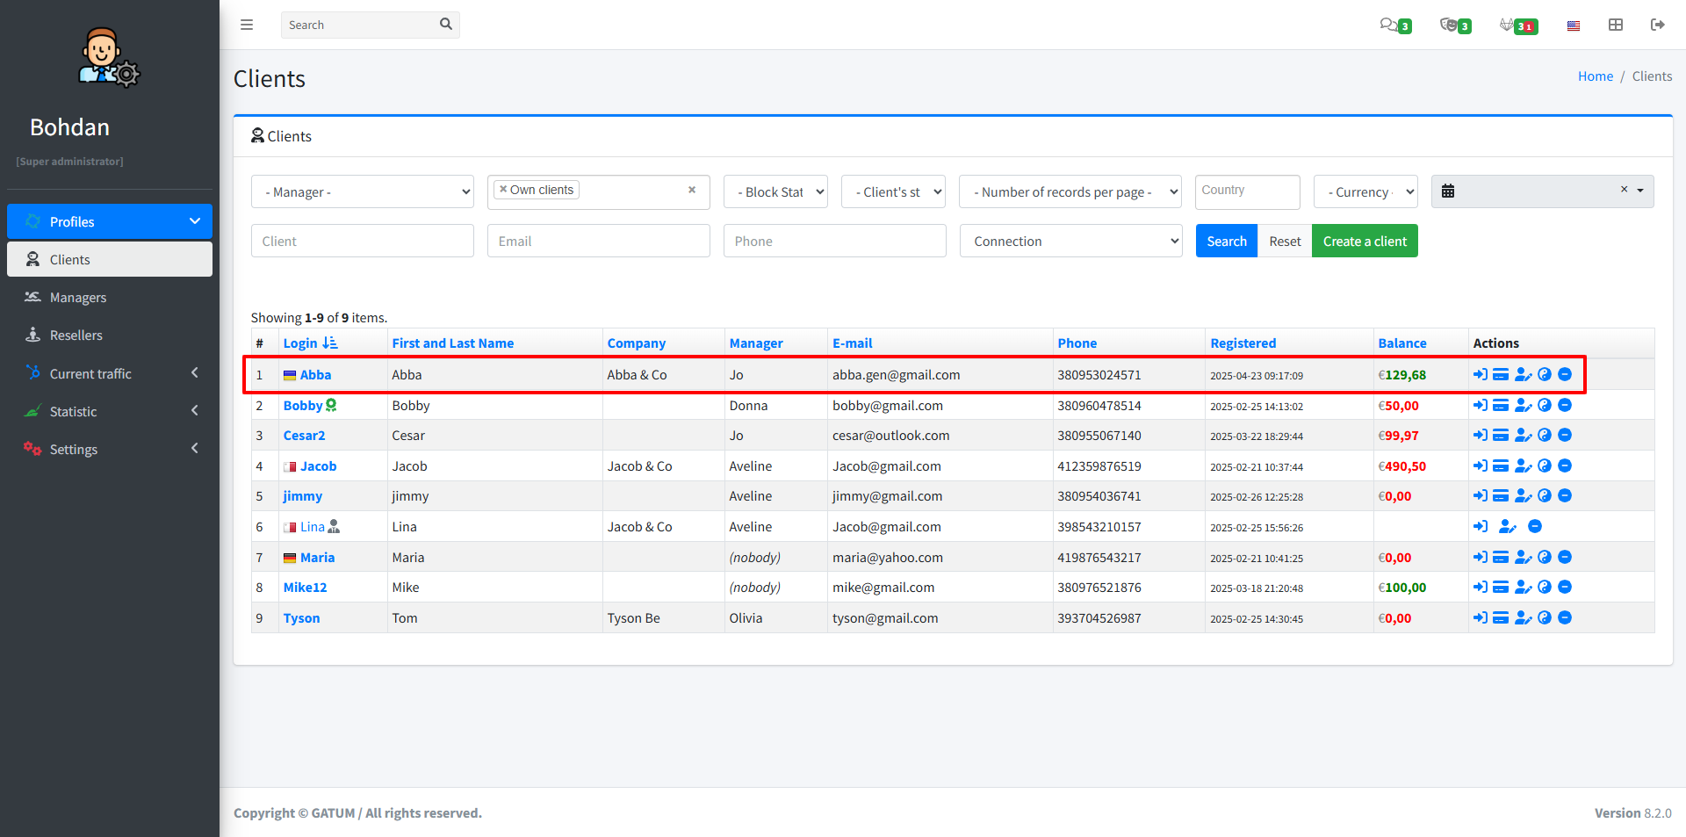Click the green Create a client button
The width and height of the screenshot is (1686, 837).
(1364, 242)
